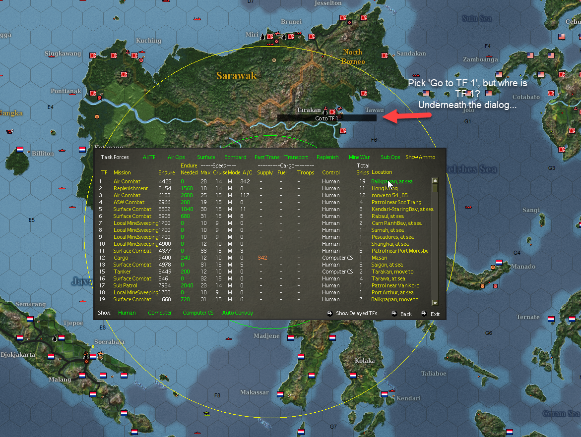Viewport: 581px width, 437px height.
Task: Click the Cargo mission of TF 12
Action: (121, 258)
